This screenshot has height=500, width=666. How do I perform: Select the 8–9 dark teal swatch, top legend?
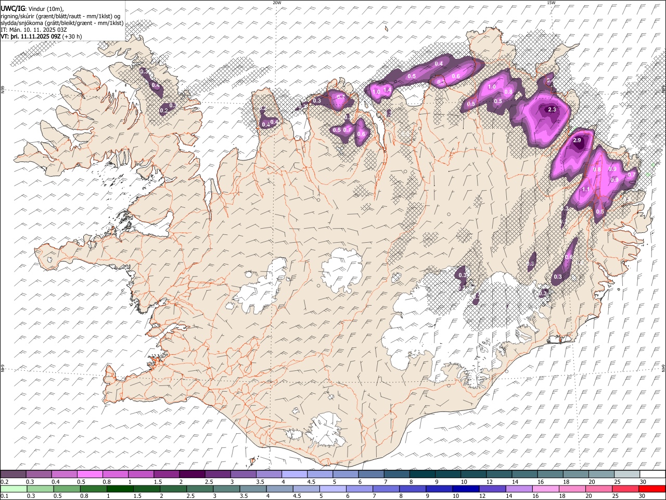(x=422, y=474)
